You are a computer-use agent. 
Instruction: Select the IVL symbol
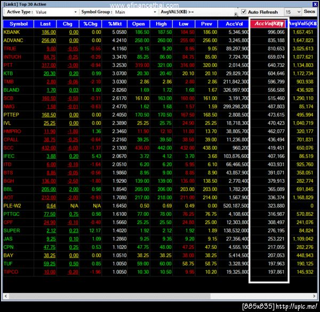click(7, 123)
